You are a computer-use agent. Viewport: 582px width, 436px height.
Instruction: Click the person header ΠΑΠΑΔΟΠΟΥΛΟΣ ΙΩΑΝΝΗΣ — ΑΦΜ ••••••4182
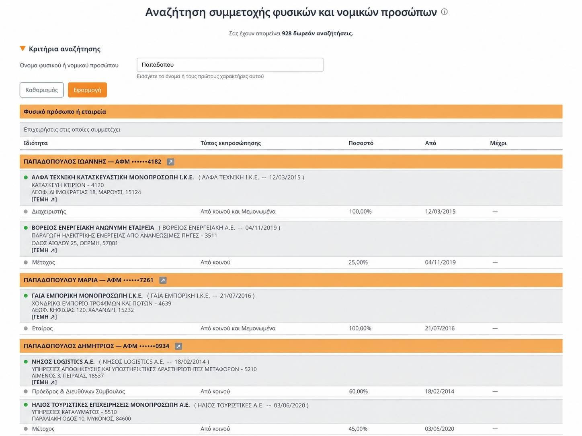pyautogui.click(x=92, y=162)
